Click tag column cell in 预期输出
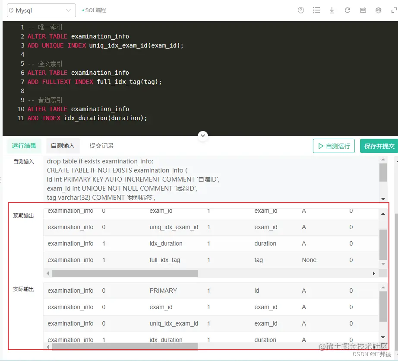398x361 pixels. (x=259, y=260)
